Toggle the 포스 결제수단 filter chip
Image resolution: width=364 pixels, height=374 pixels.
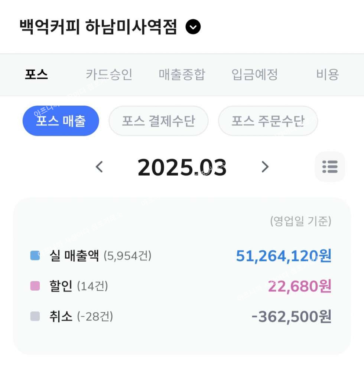pos(158,121)
